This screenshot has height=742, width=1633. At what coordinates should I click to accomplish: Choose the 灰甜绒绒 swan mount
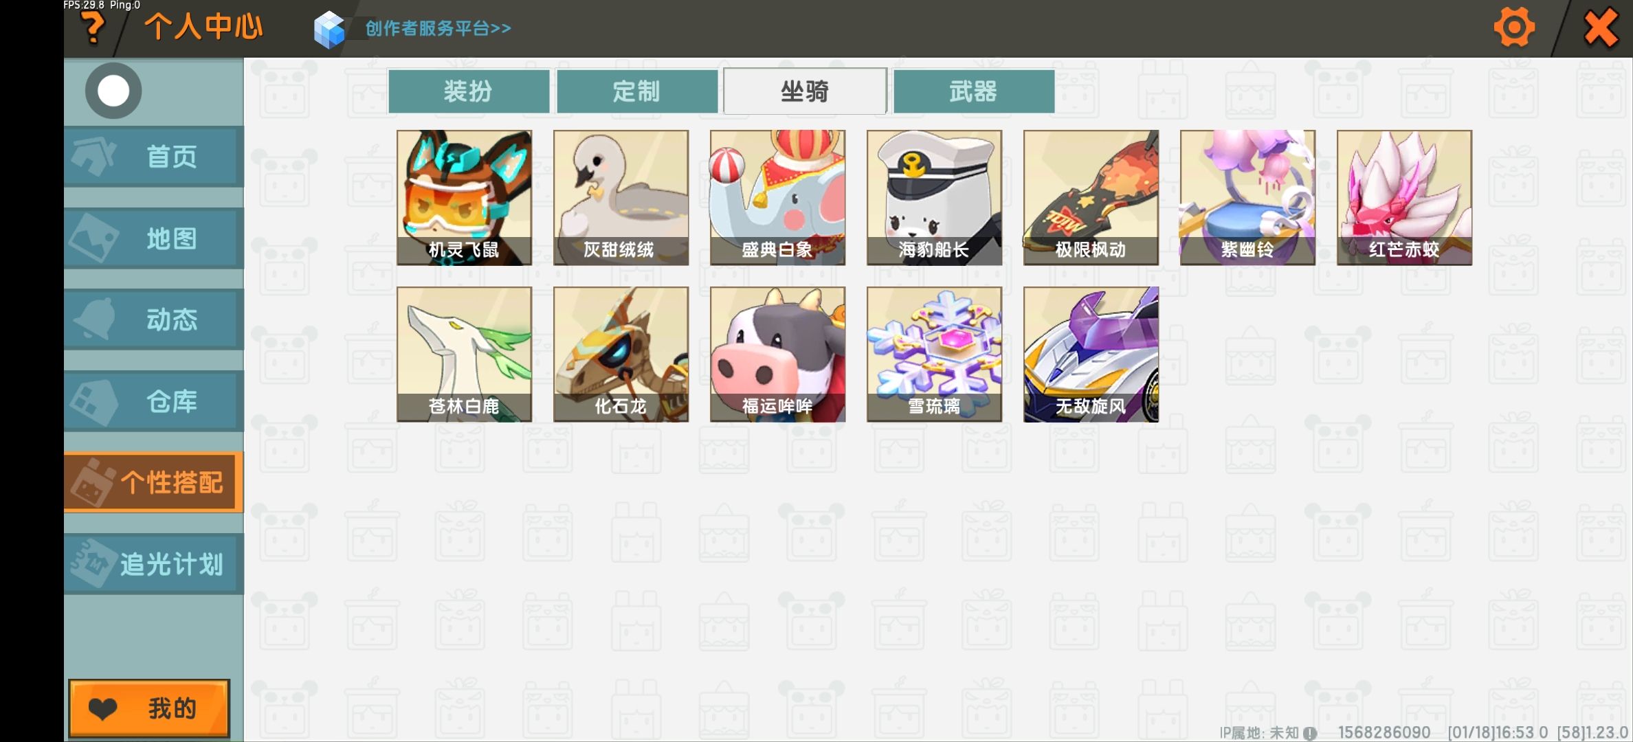pyautogui.click(x=621, y=198)
